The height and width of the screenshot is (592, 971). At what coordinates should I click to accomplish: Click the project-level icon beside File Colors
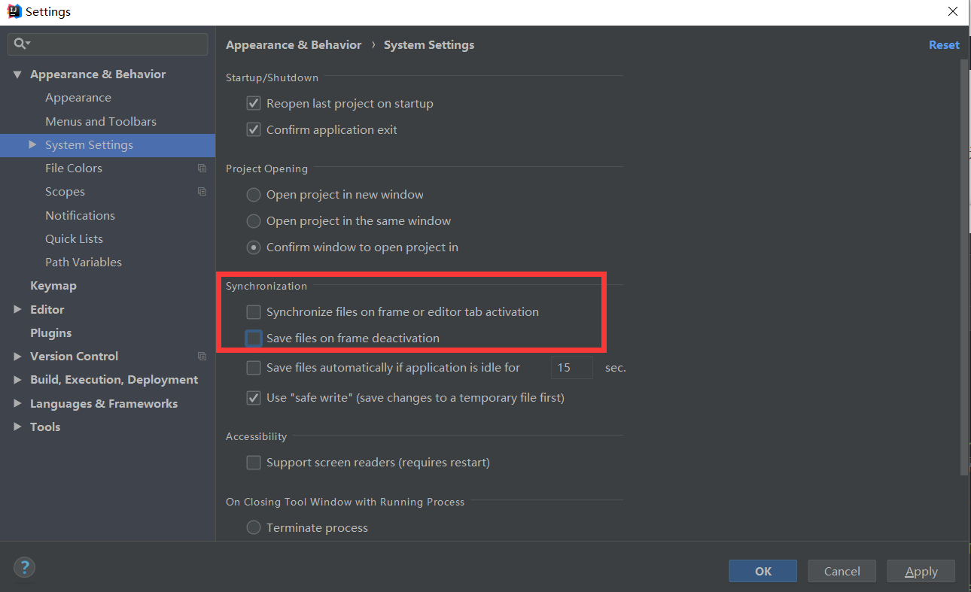[x=202, y=168]
